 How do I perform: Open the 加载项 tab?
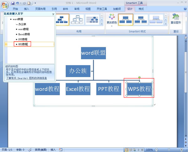pos(117,9)
